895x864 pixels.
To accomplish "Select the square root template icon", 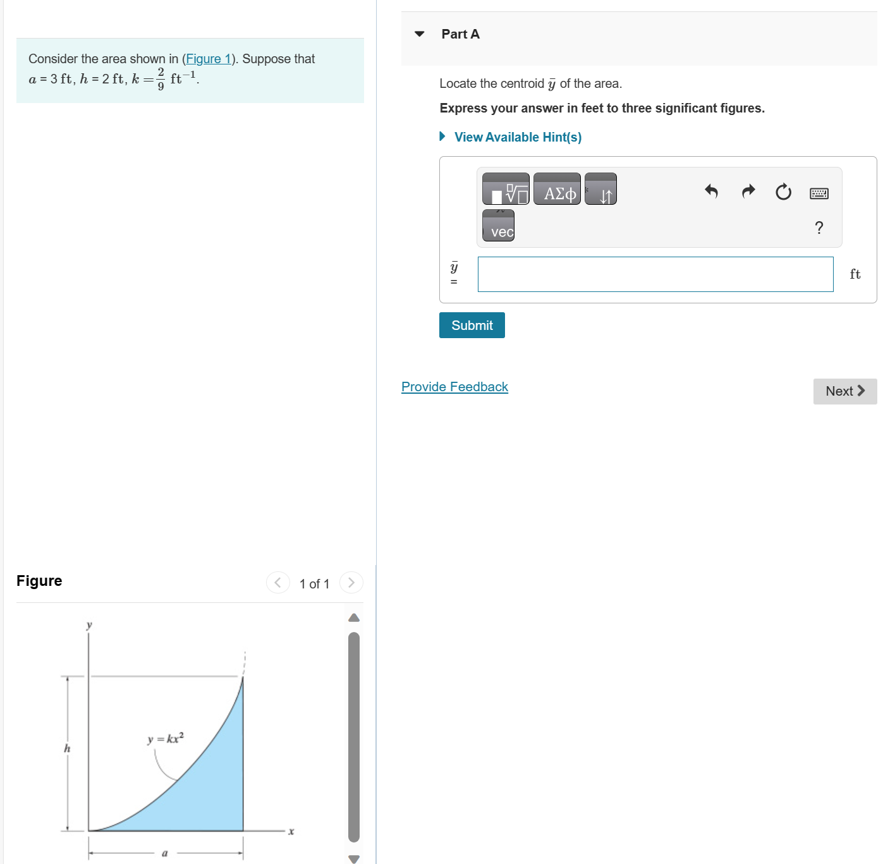I will point(505,189).
